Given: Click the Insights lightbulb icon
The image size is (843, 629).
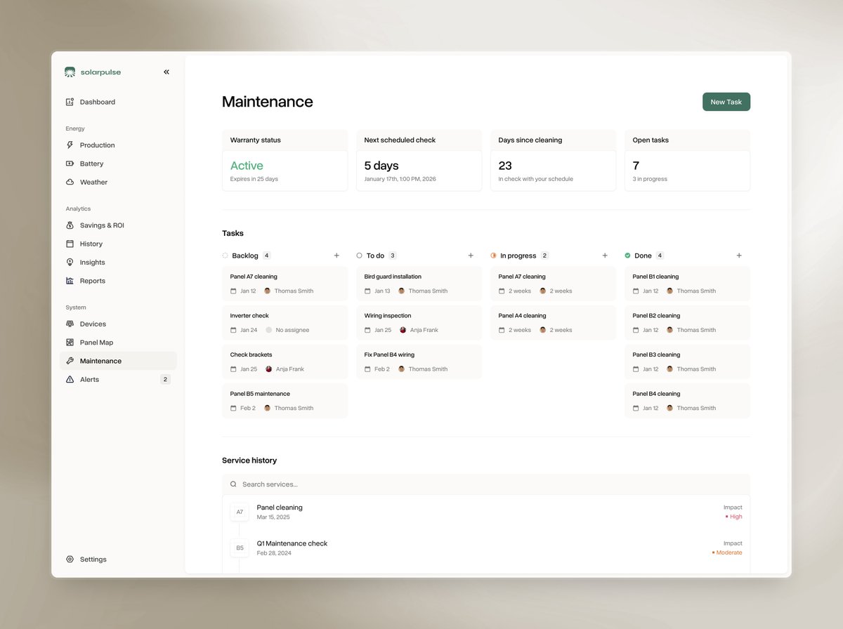Looking at the screenshot, I should tap(70, 263).
